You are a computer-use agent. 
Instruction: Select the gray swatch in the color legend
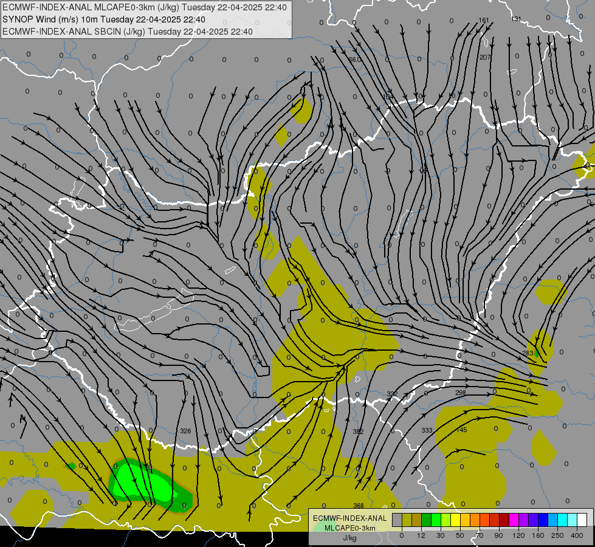[x=397, y=520]
